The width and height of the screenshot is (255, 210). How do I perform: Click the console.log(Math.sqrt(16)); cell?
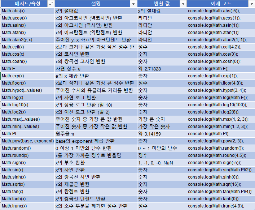pyautogui.click(x=221, y=184)
